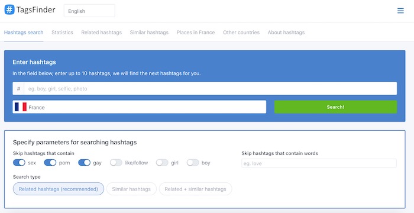
Task: Choose Related + similar hashtags type
Action: point(195,189)
